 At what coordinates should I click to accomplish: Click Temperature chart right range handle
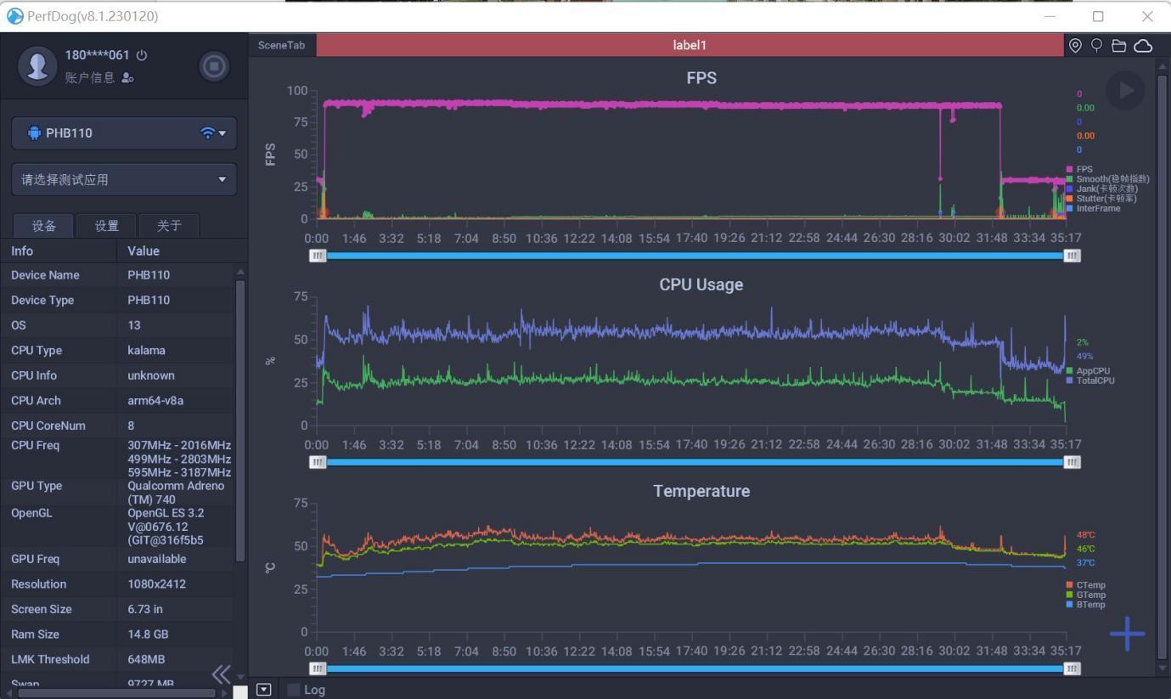pyautogui.click(x=1072, y=668)
